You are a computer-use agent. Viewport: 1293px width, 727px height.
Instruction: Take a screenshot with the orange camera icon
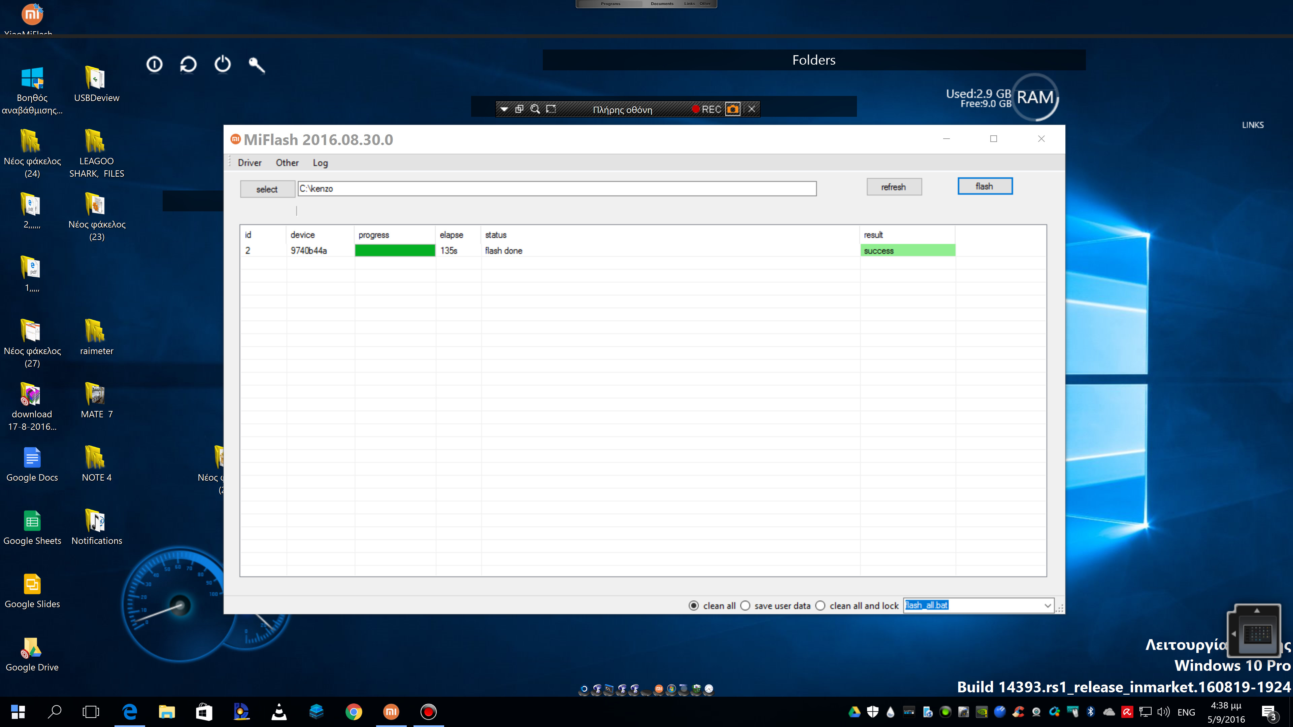tap(733, 109)
